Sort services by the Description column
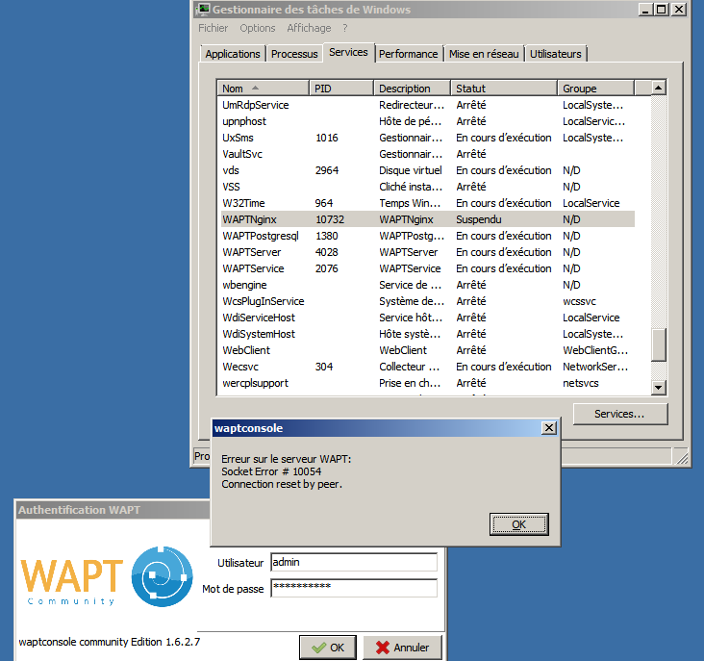 point(412,89)
